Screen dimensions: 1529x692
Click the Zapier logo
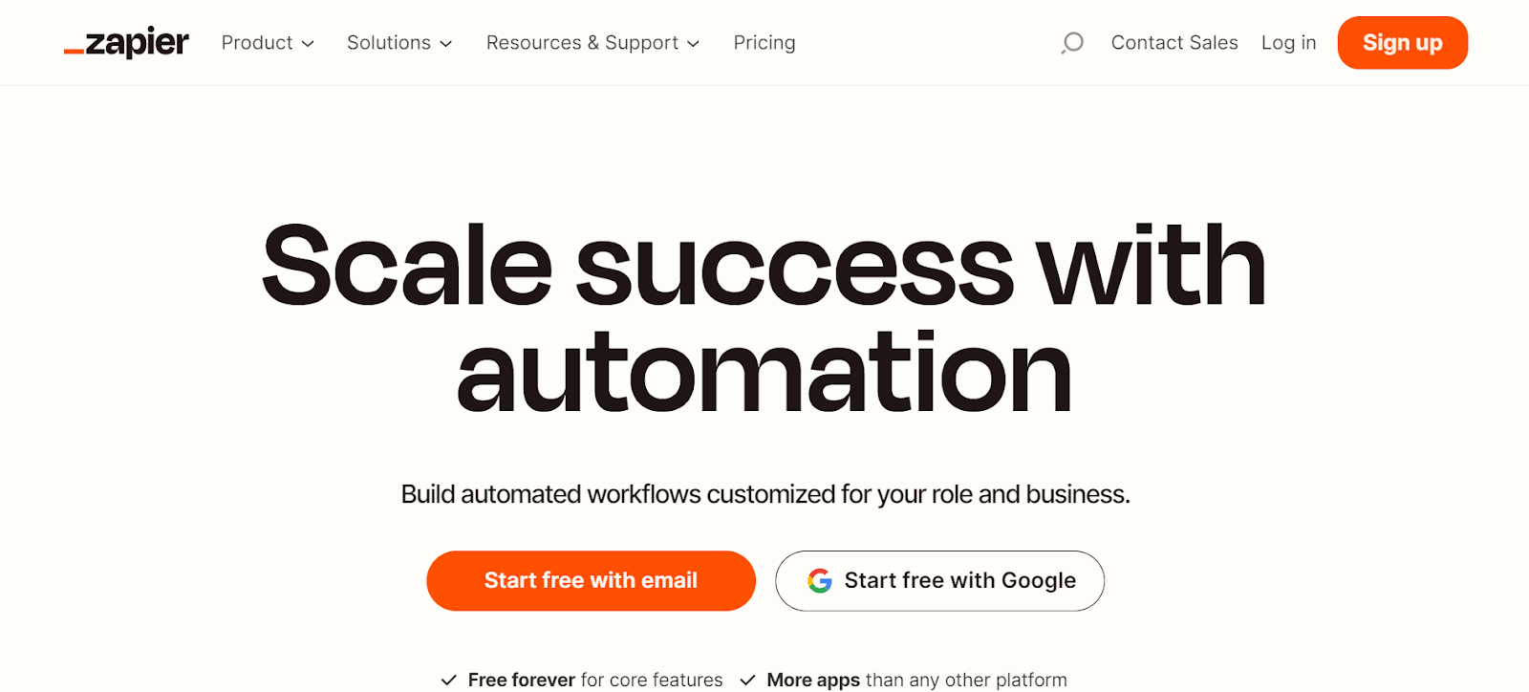pos(126,42)
